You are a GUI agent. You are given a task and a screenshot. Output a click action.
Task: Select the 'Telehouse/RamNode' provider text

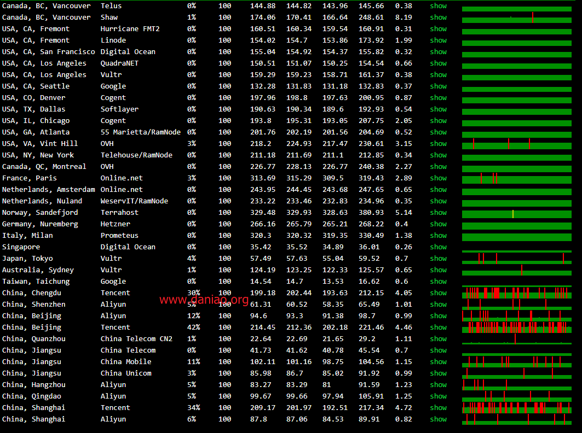coord(136,155)
